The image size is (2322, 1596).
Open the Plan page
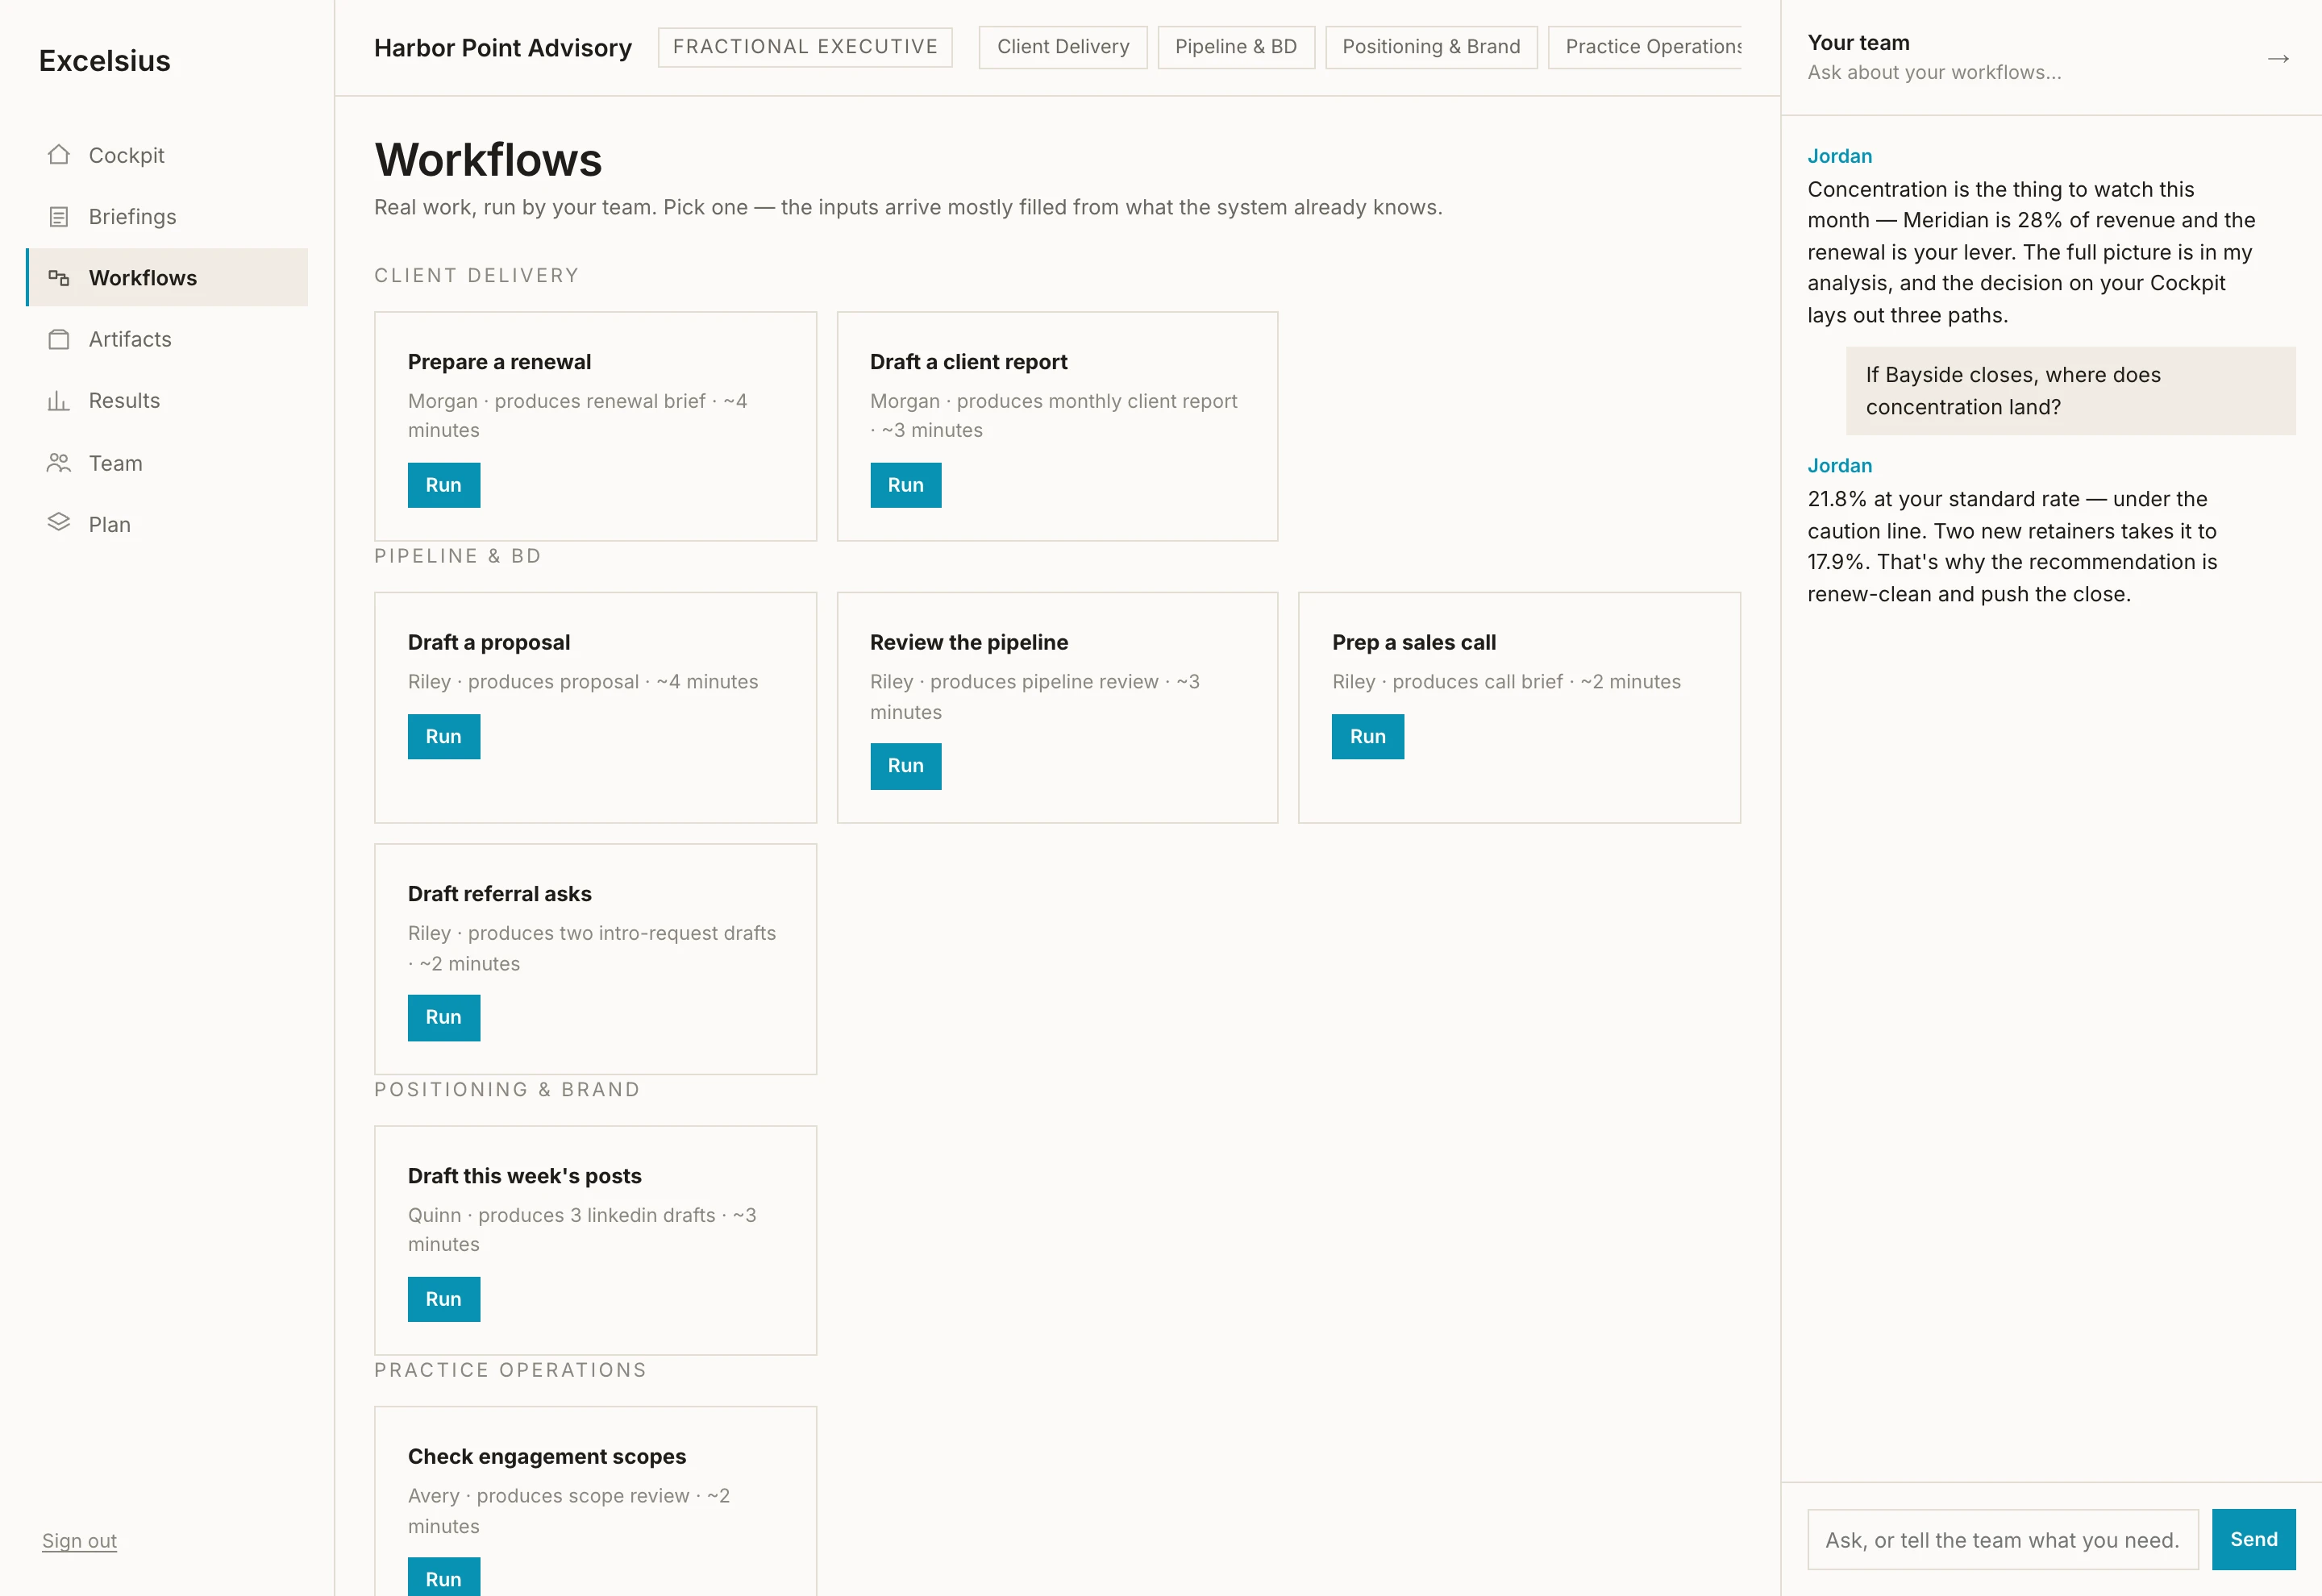166,524
